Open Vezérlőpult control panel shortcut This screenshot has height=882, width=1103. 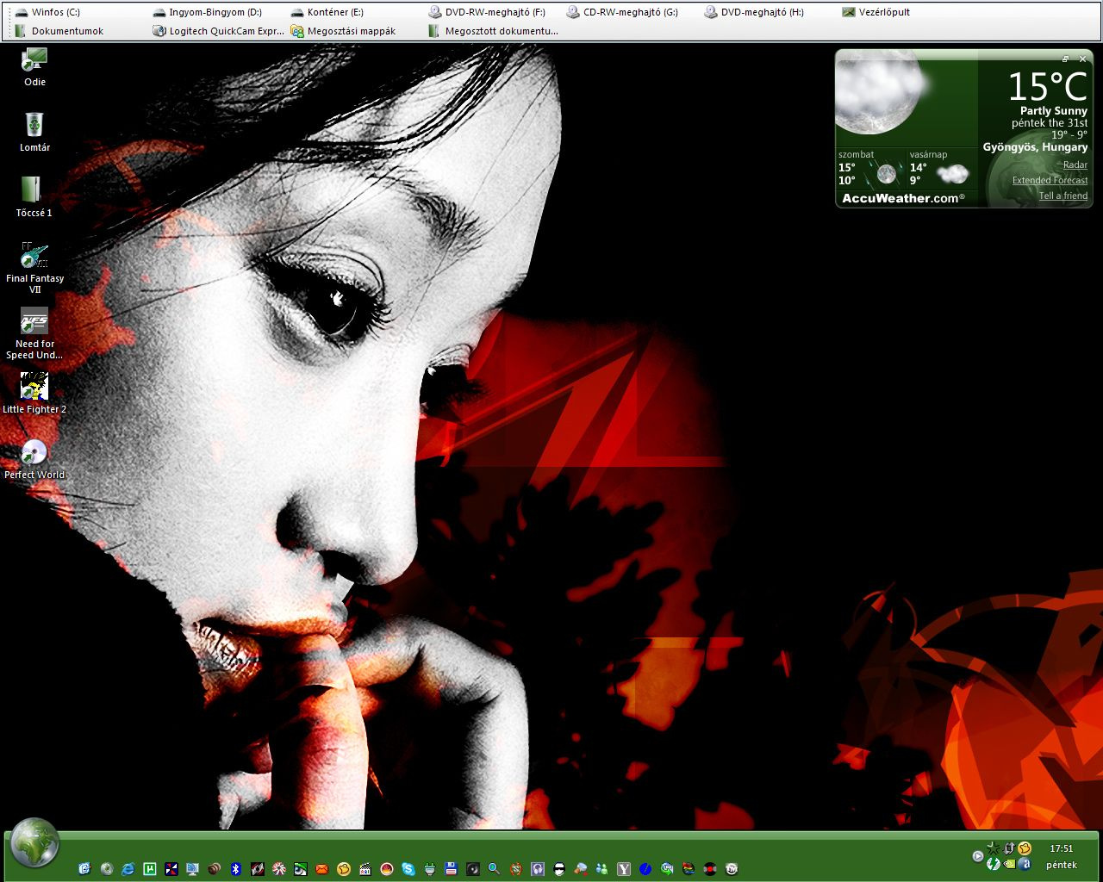[876, 12]
